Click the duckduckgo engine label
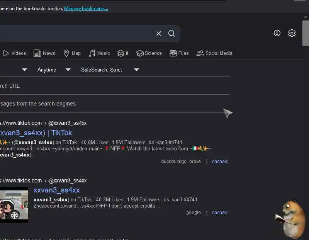 tap(173, 162)
